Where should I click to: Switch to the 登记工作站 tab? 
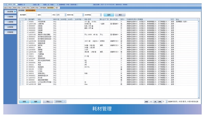pos(8,8)
